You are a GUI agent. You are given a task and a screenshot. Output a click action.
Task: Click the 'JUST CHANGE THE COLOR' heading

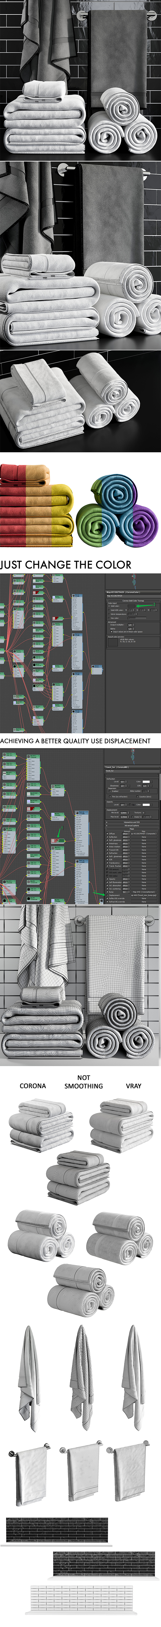coord(66,565)
